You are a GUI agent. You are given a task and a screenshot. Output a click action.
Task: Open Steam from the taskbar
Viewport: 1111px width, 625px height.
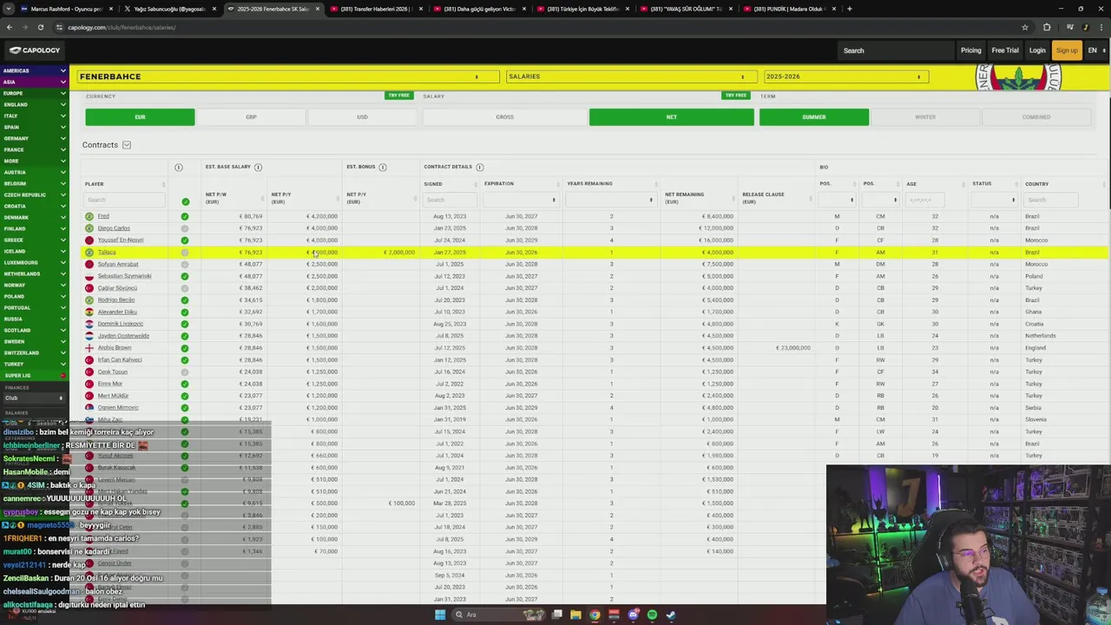(671, 615)
